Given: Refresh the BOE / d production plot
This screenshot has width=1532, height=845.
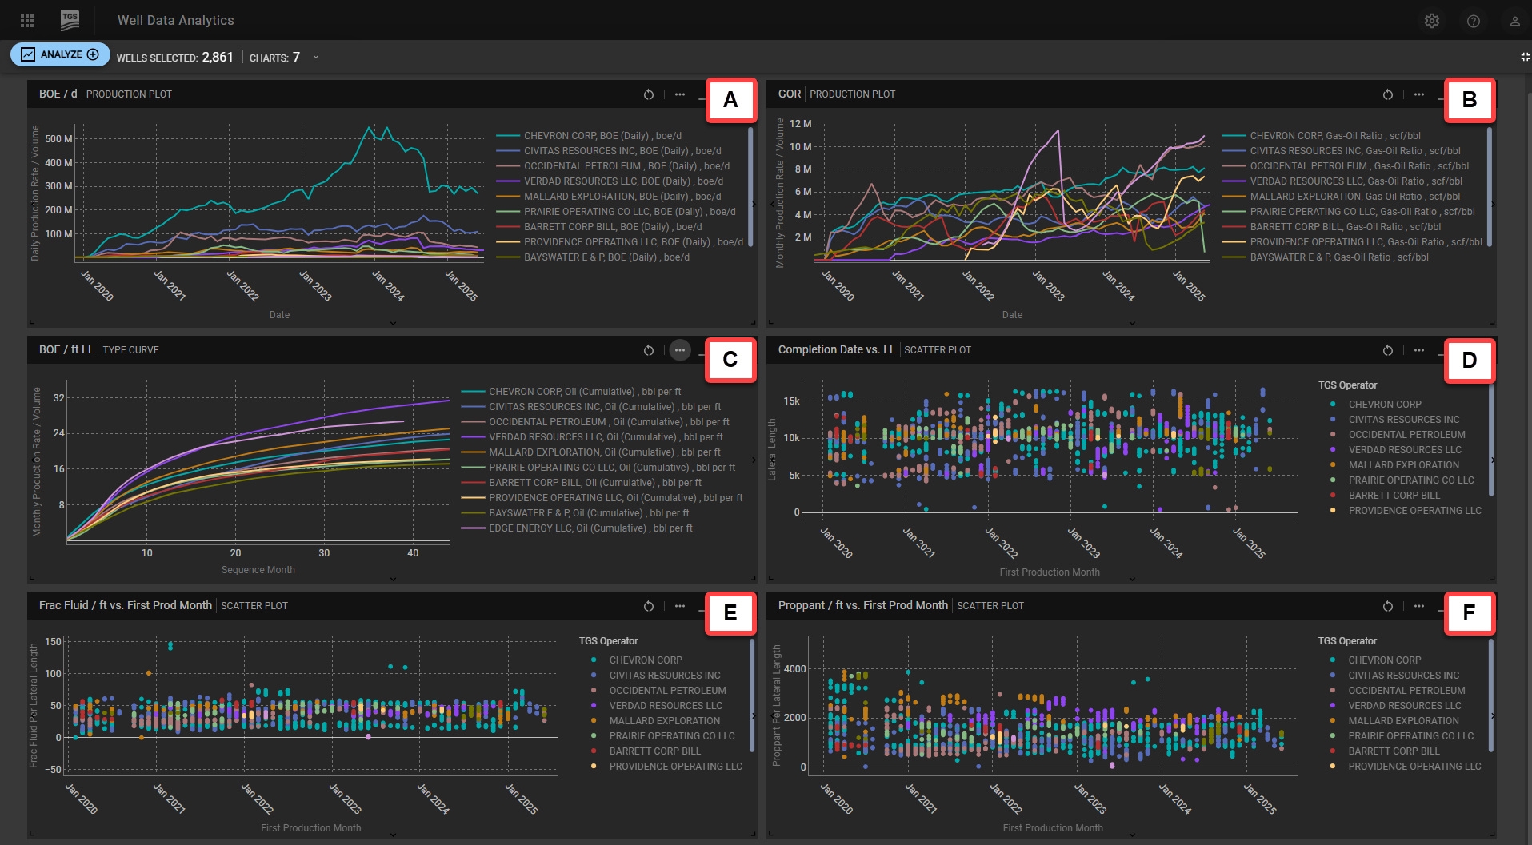Looking at the screenshot, I should point(649,94).
